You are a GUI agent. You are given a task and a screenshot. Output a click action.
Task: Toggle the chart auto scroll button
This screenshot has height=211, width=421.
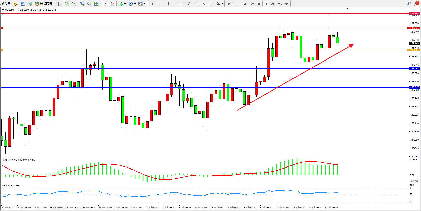pos(105,4)
